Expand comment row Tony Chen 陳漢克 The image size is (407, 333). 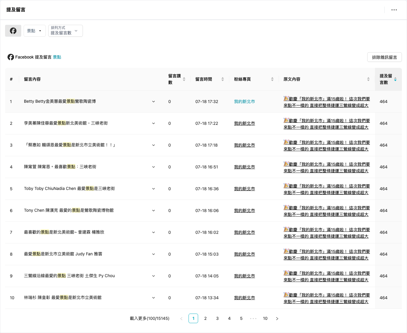[x=154, y=211]
